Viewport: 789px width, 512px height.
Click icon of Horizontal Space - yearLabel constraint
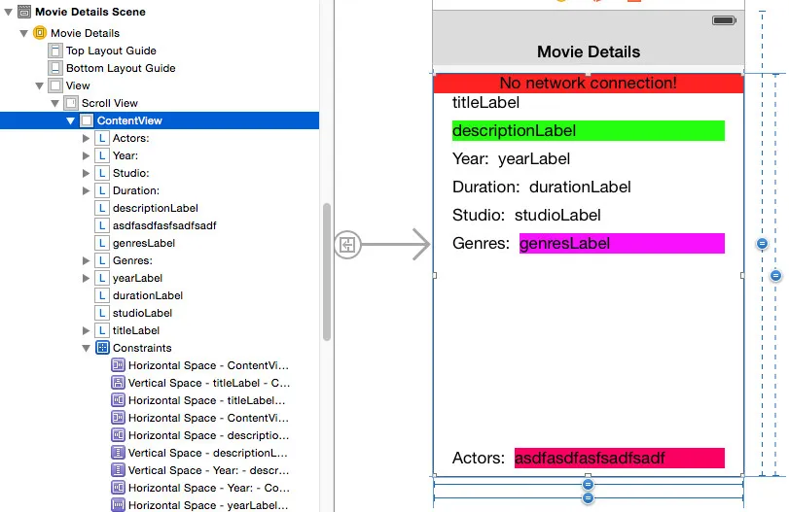tap(118, 505)
